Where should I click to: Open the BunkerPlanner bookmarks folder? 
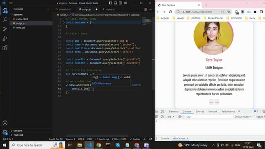pos(214,18)
